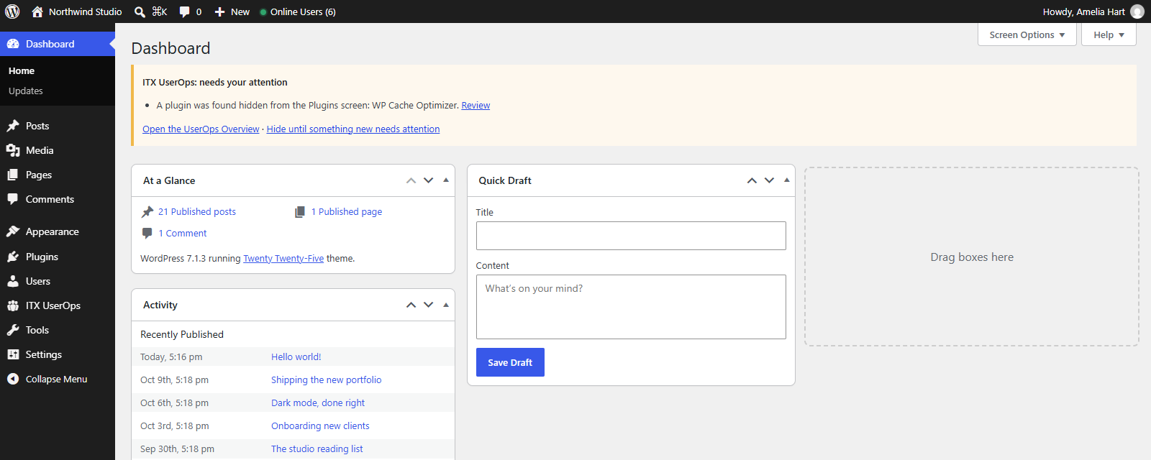
Task: Open the 21 Published posts link
Action: 197,211
